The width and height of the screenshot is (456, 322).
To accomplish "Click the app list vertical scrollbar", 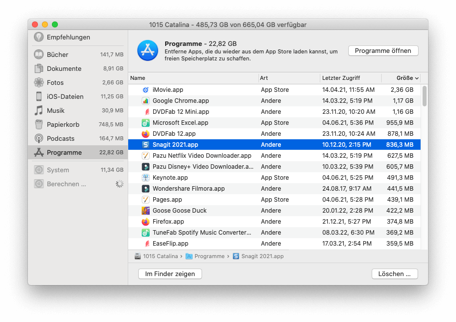I will pos(424,96).
